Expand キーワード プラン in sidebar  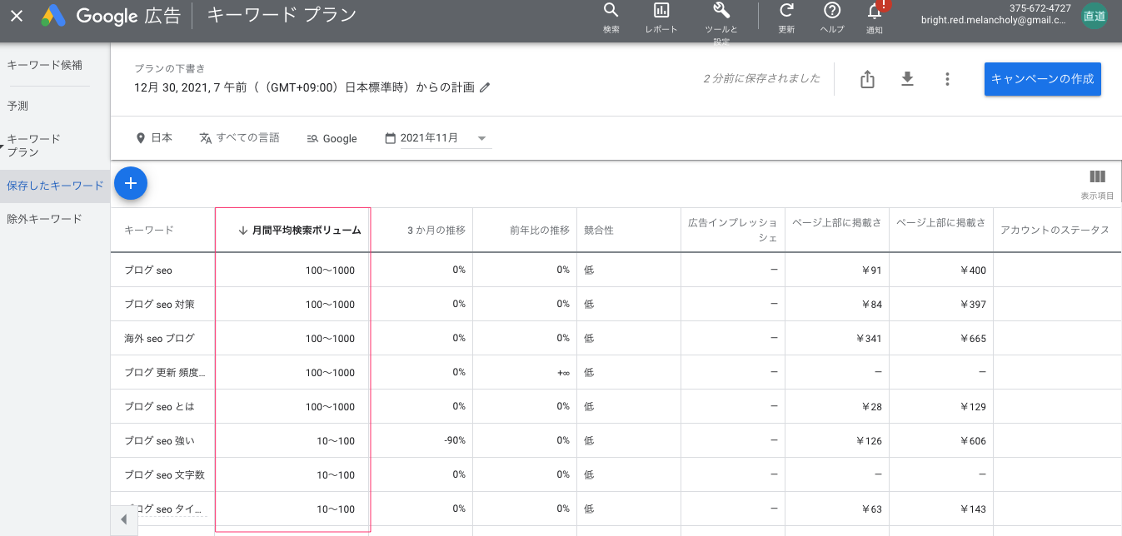tap(34, 146)
